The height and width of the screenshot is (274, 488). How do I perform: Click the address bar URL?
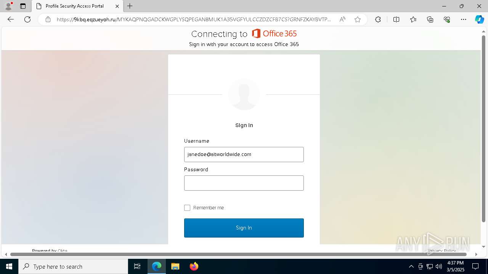pyautogui.click(x=194, y=19)
